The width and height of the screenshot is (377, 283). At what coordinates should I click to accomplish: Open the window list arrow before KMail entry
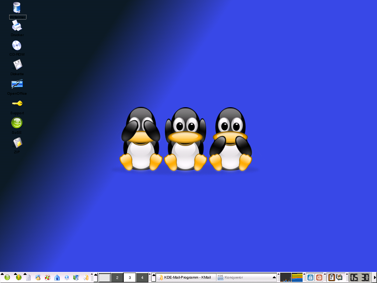154,277
